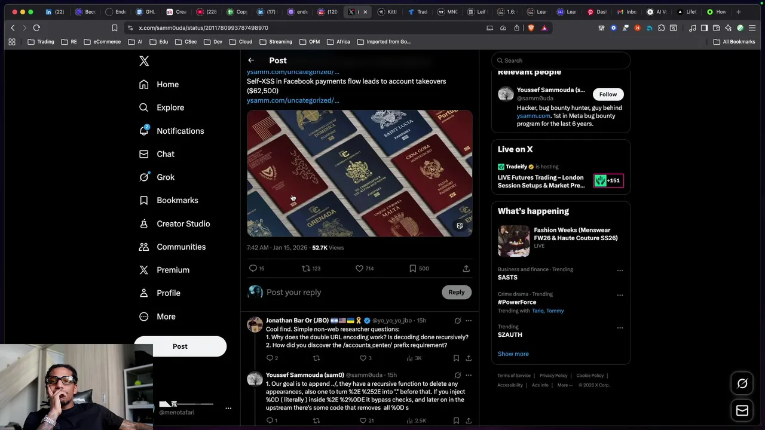Expand the More footer links
Image resolution: width=765 pixels, height=430 pixels.
tap(565, 385)
